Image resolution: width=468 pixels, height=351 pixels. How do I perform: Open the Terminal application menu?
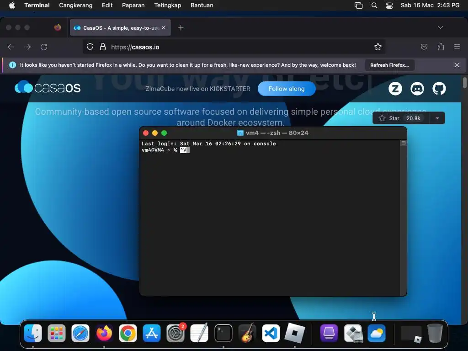[37, 5]
